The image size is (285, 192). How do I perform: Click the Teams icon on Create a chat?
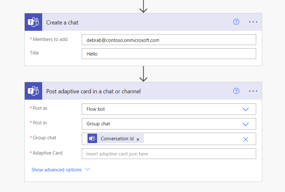pos(33,22)
